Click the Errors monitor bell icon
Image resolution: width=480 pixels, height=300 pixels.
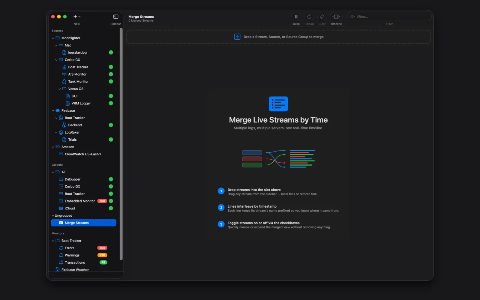pos(61,248)
